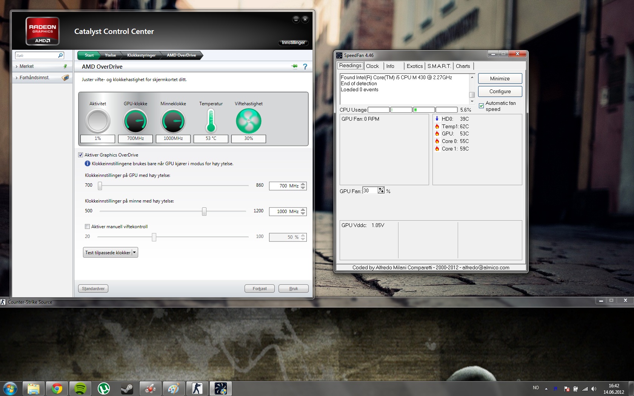Image resolution: width=634 pixels, height=396 pixels.
Task: Click the memory clock slider handle
Action: pyautogui.click(x=204, y=211)
